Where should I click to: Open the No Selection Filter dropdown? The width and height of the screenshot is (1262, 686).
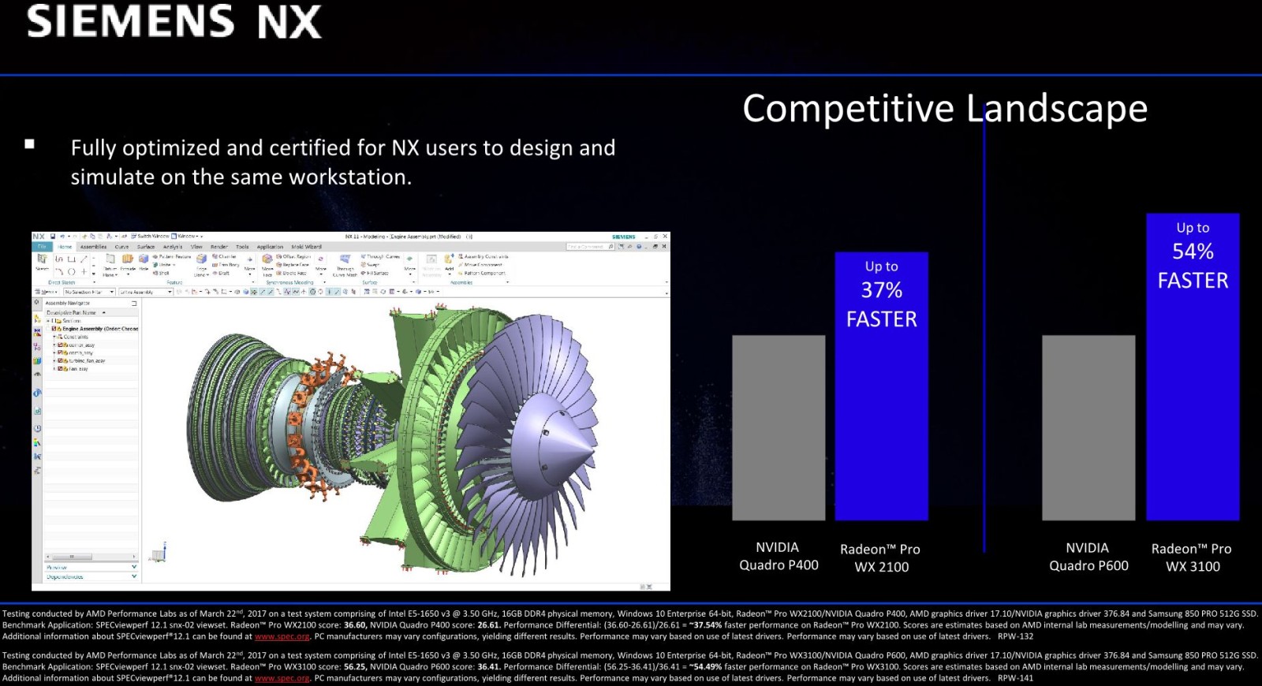coord(89,292)
